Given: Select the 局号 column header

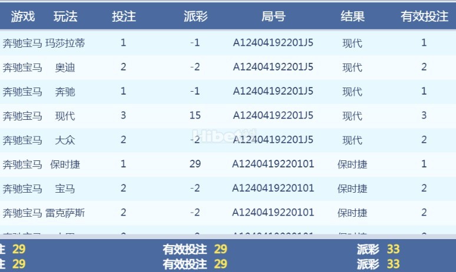Looking at the screenshot, I should point(273,16).
